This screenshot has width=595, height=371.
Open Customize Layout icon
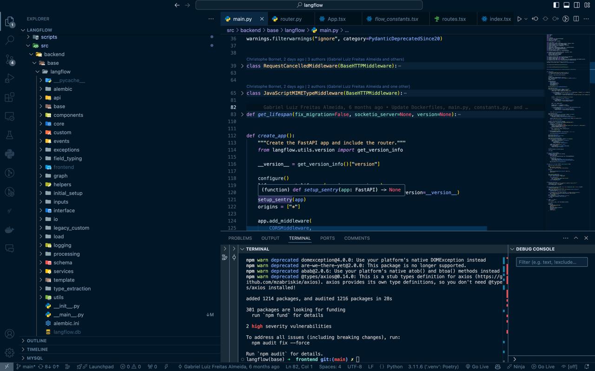587,5
